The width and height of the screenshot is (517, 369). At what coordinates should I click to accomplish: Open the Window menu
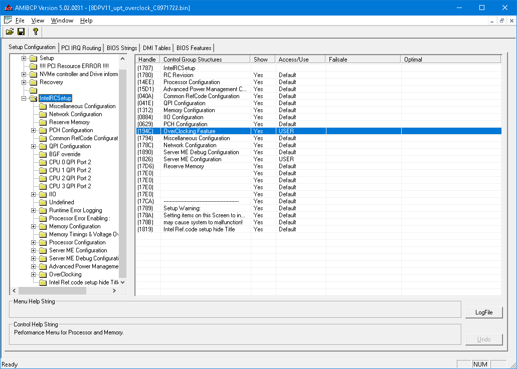click(62, 21)
